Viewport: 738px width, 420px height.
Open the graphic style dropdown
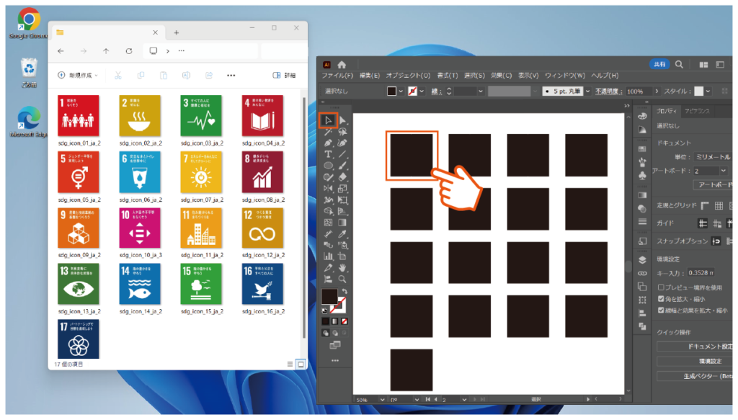(x=708, y=91)
